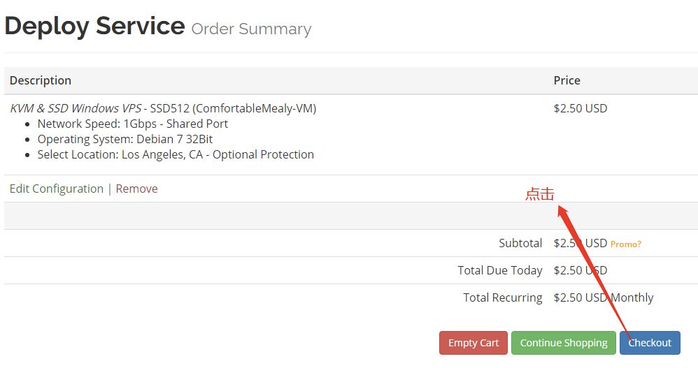The image size is (698, 368).
Task: Click the KVM & SSD Windows VPS product name
Action: pos(76,108)
